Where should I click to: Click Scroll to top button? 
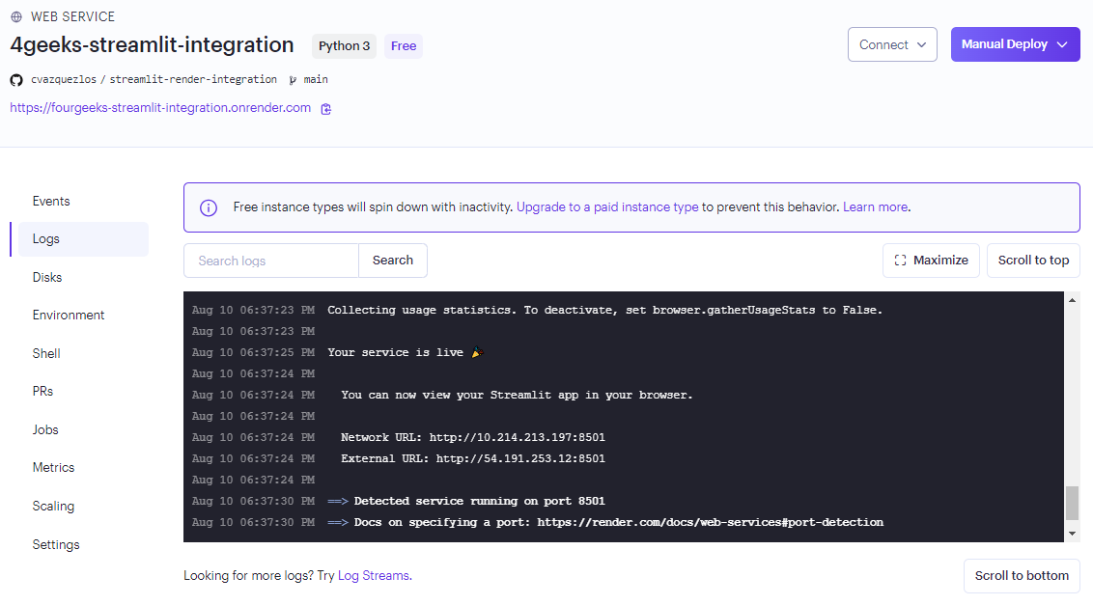[1033, 260]
